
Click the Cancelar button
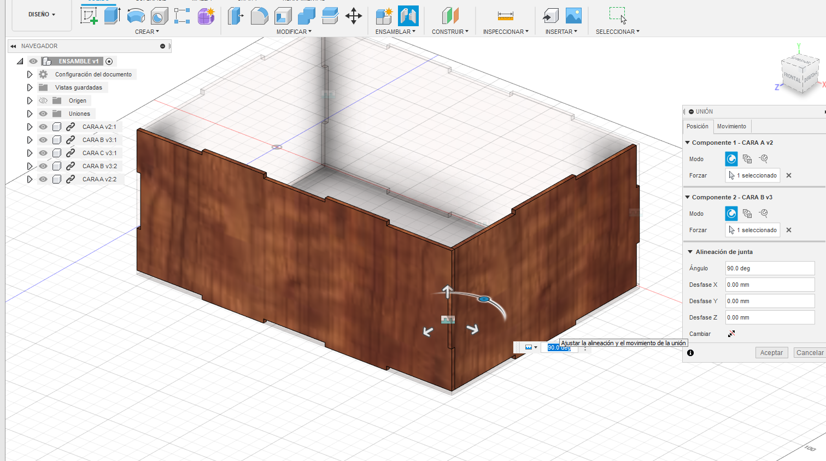point(810,353)
